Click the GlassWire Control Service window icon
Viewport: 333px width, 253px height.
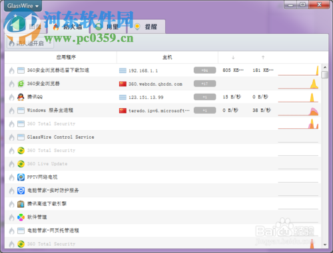tap(21, 137)
